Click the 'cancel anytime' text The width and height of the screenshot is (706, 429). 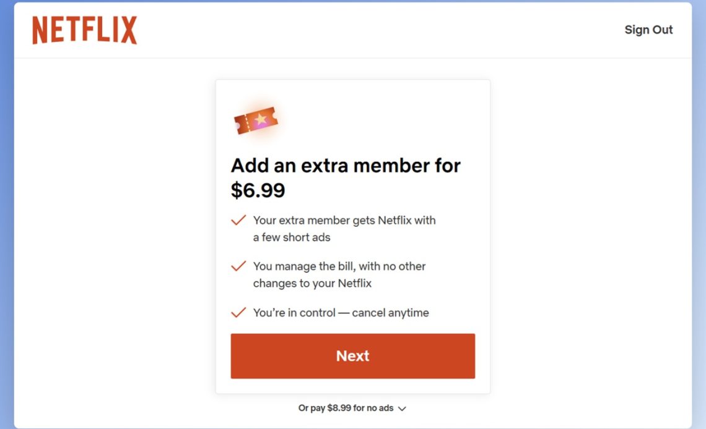(390, 313)
